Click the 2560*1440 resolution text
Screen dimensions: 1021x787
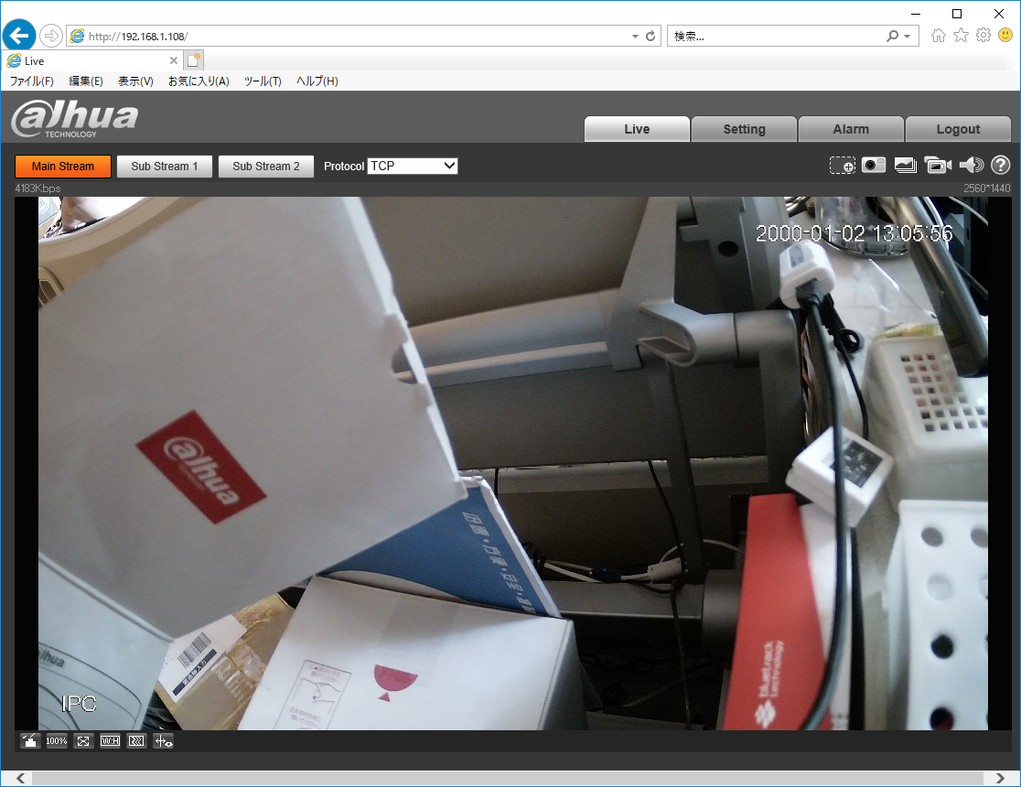tap(986, 189)
